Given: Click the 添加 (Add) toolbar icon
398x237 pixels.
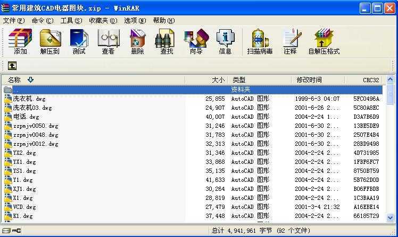Looking at the screenshot, I should click(20, 41).
